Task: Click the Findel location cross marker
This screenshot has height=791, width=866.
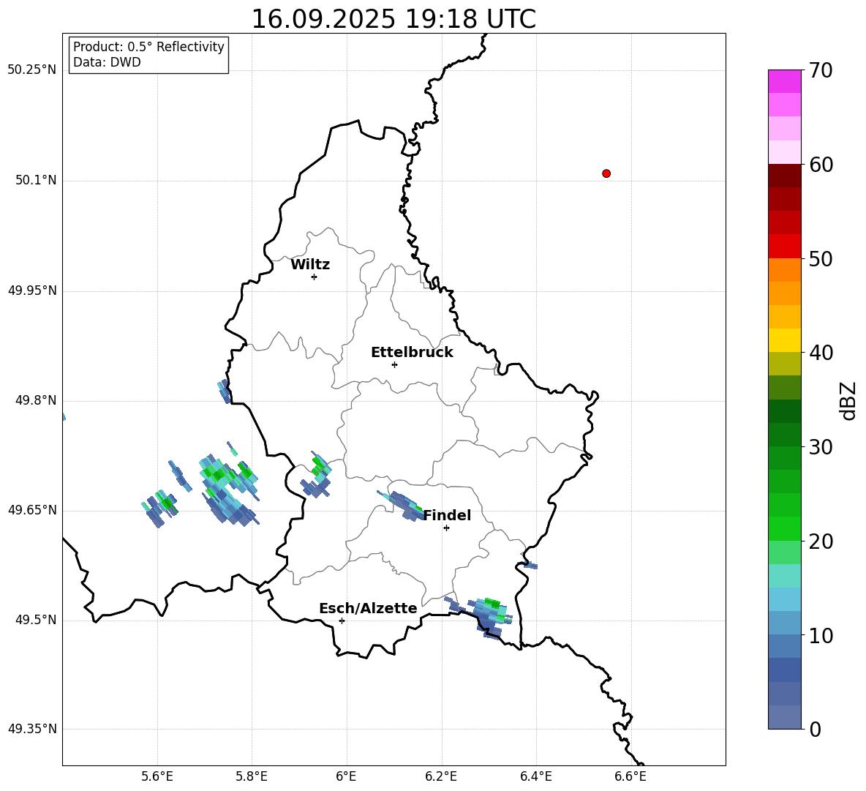Action: pos(446,528)
